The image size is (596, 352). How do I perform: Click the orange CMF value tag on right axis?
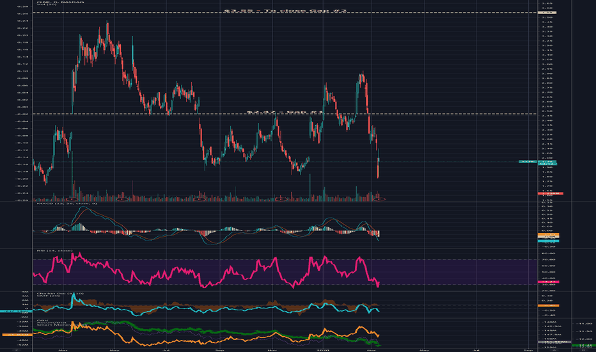point(549,305)
